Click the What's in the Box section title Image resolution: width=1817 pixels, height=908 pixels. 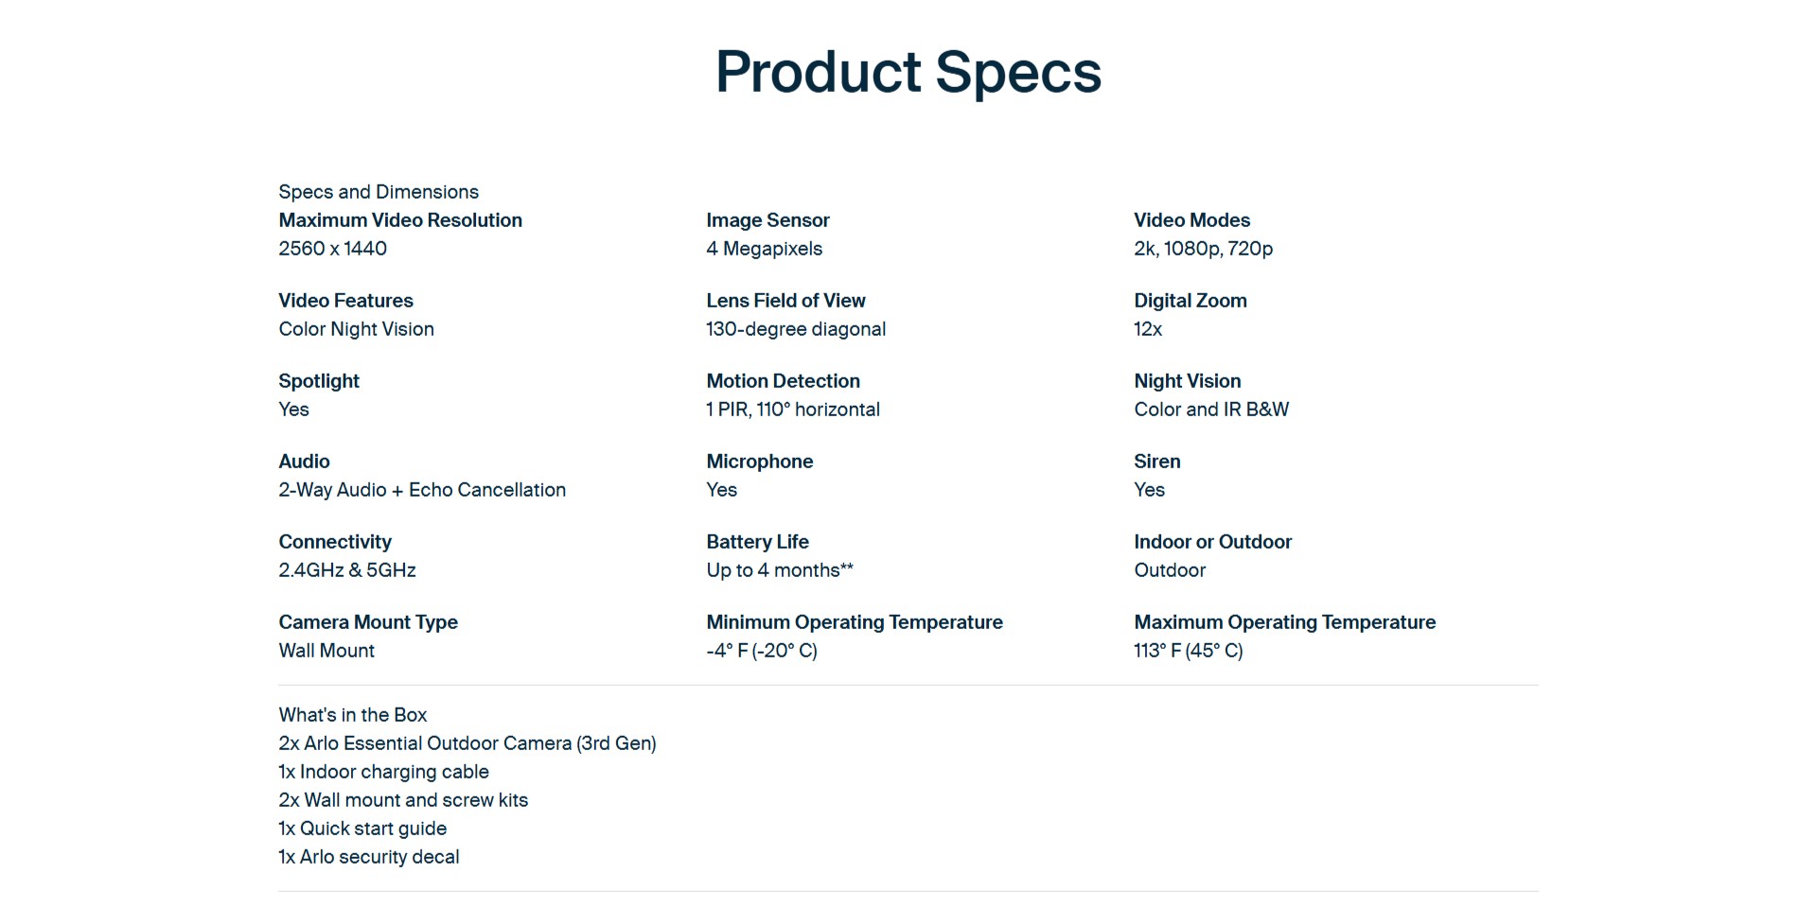(352, 715)
